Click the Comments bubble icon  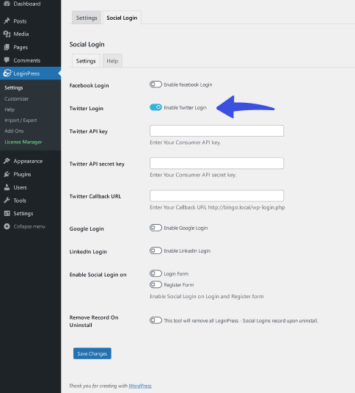[x=7, y=60]
